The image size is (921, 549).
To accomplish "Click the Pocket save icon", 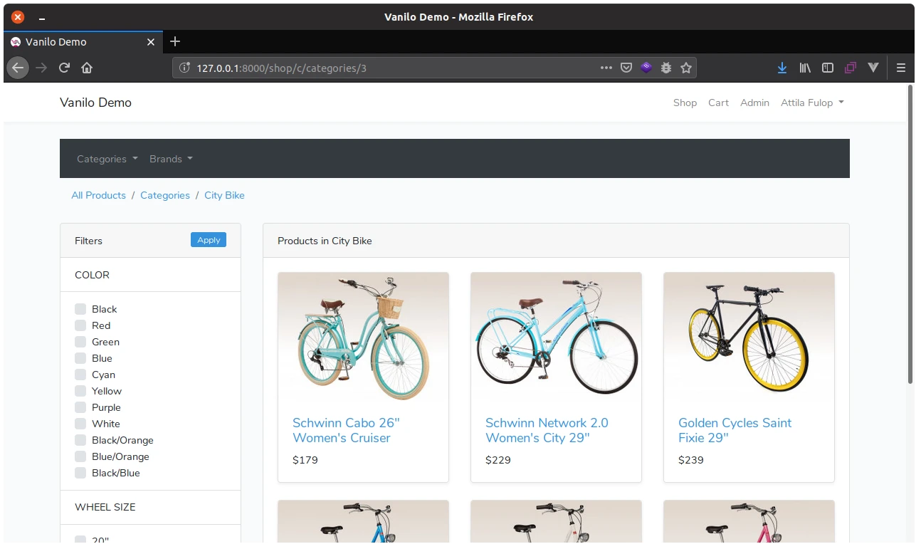I will [x=626, y=68].
